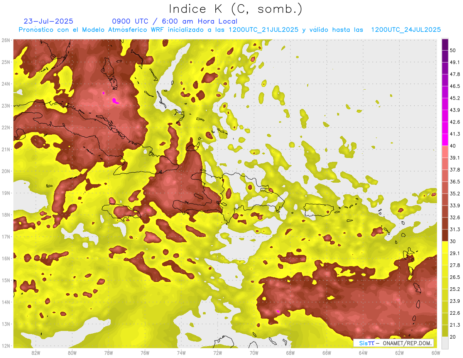Image resolution: width=463 pixels, height=358 pixels.
Task: Click the '25N' latitude label
Action: tap(6, 62)
